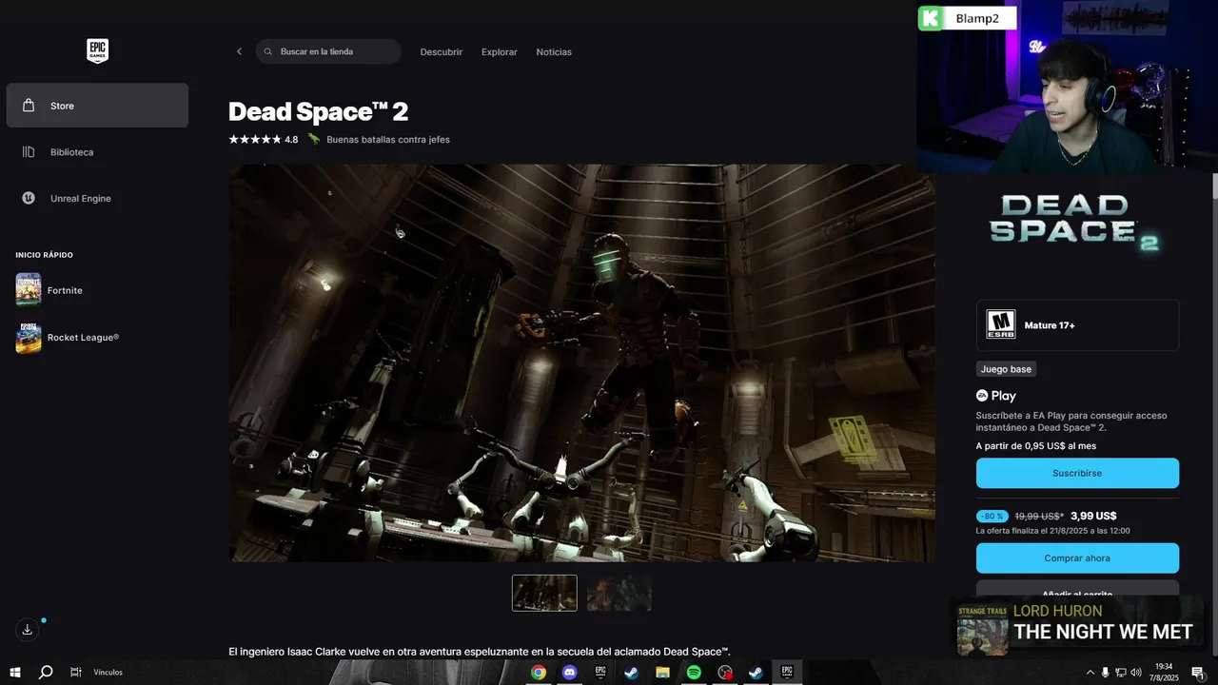Viewport: 1218px width, 685px height.
Task: Switch to the Explorar tab
Action: pos(500,52)
